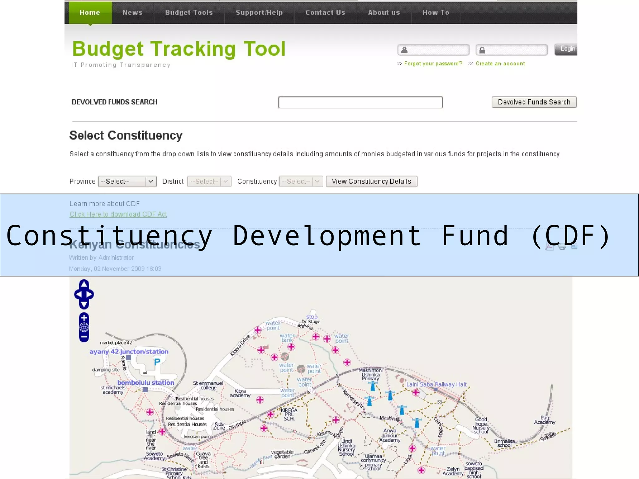Click the PDF icon beside article title

(549, 247)
